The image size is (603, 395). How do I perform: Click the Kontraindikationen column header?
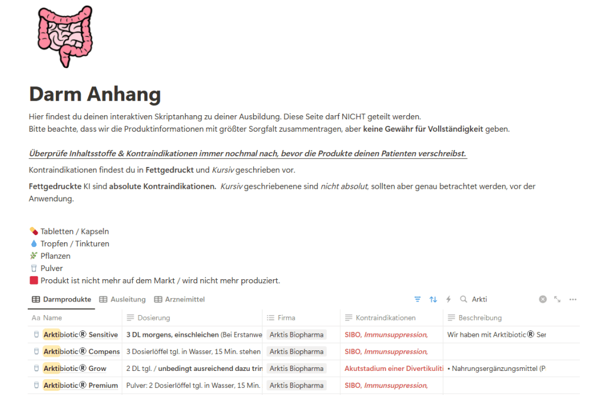pyautogui.click(x=392, y=318)
